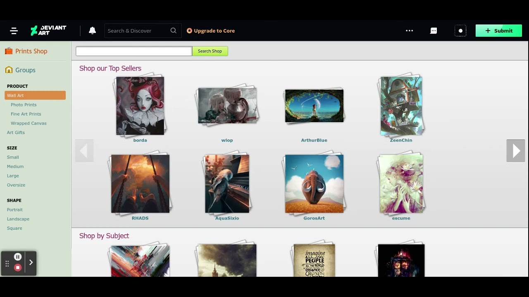Screen dimensions: 529x297
Task: Click the AquaSixio artist name
Action: click(227, 218)
